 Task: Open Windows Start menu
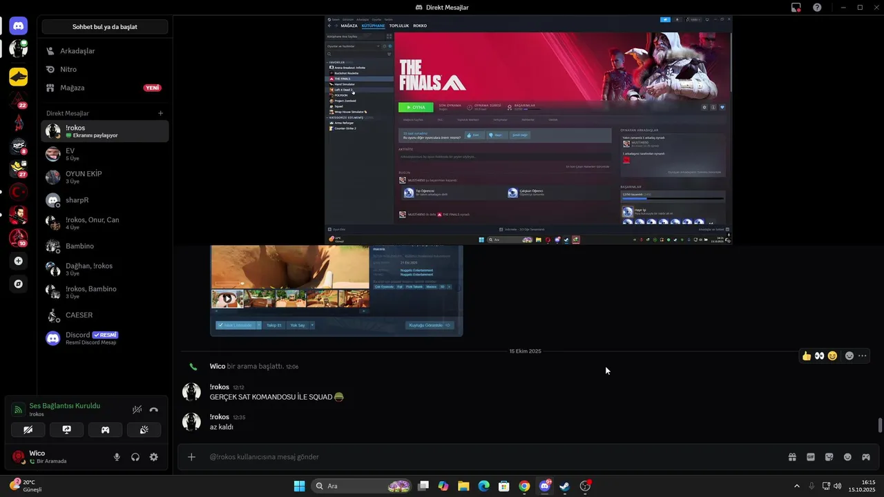pos(299,486)
